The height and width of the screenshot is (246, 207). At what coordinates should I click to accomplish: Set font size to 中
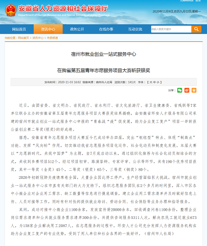coord(154,82)
